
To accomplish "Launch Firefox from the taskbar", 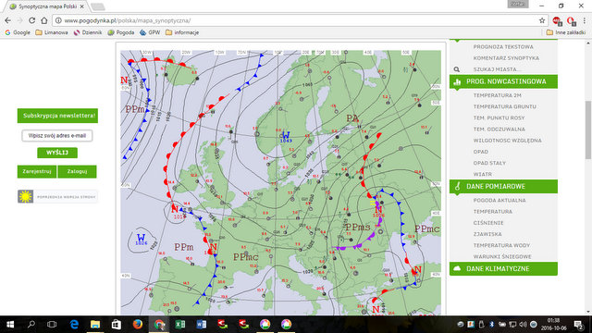I will coord(138,325).
